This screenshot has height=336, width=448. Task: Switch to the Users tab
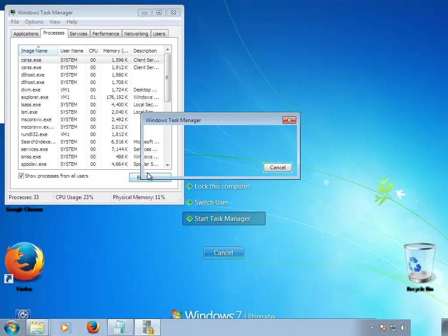[159, 34]
